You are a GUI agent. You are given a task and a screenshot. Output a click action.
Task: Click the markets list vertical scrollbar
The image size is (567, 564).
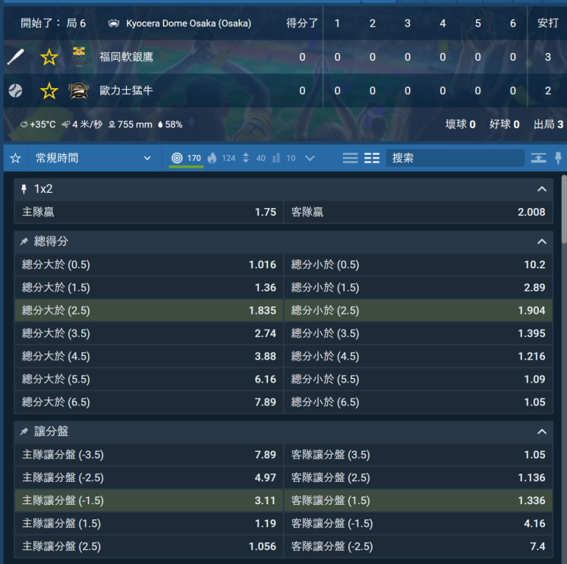(564, 209)
